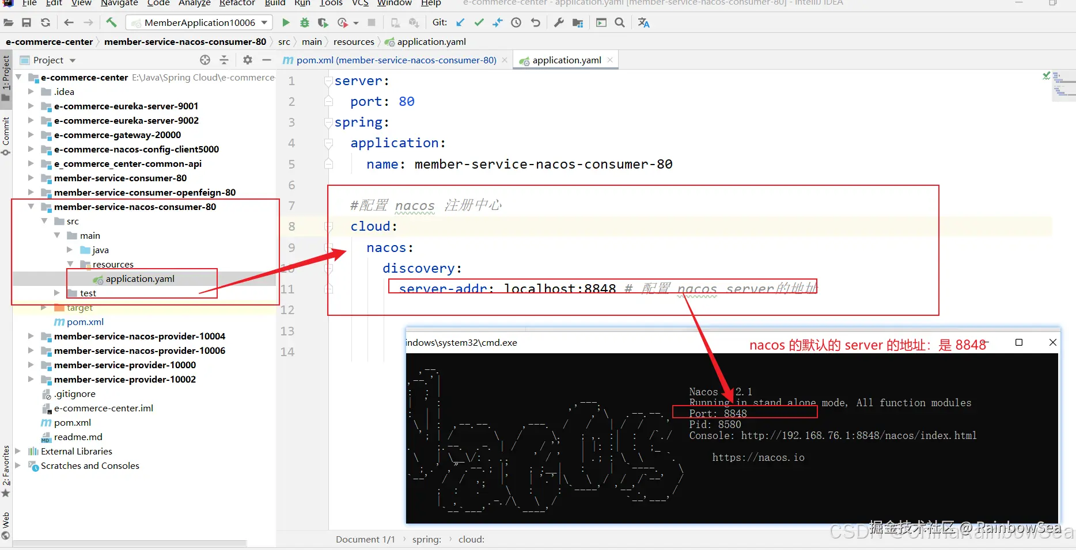Maximize the cmd.exe Nacos window
Viewport: 1076px width, 550px height.
1018,342
